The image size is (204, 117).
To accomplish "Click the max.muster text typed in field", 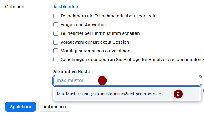I will (x=70, y=81).
